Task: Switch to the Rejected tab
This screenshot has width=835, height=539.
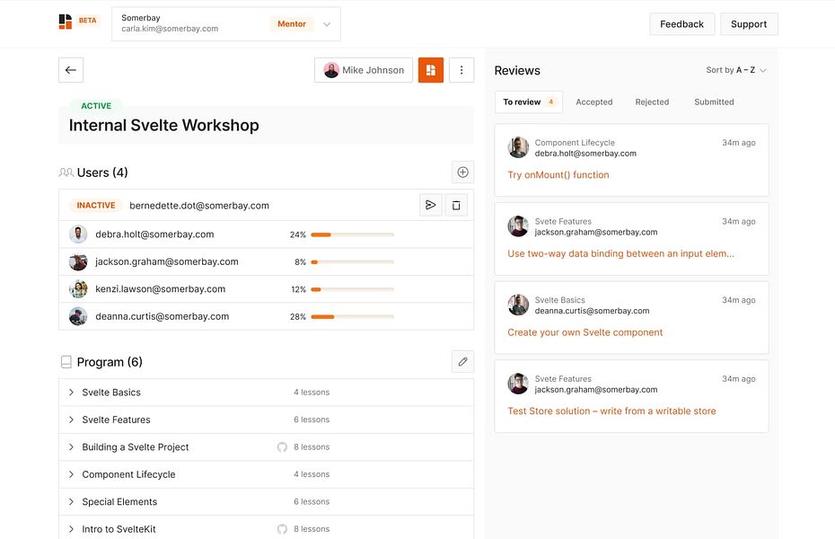Action: [x=652, y=102]
